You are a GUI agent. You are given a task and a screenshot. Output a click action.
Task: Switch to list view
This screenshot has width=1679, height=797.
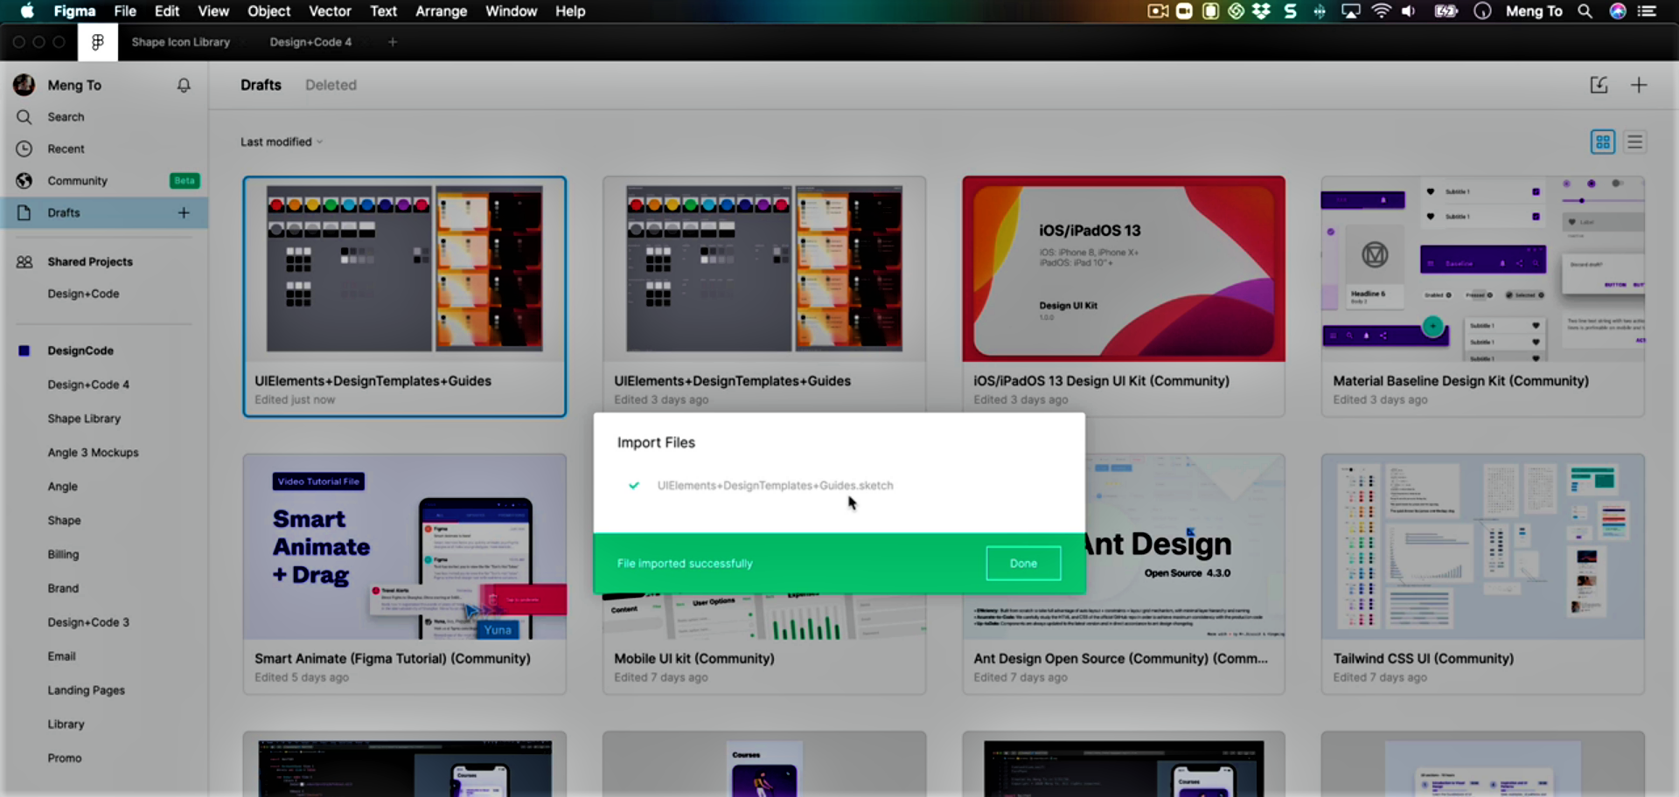[x=1634, y=142]
